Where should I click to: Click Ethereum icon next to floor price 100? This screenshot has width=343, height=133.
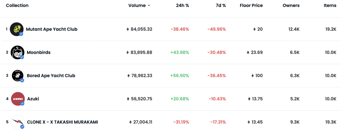pos(253,76)
